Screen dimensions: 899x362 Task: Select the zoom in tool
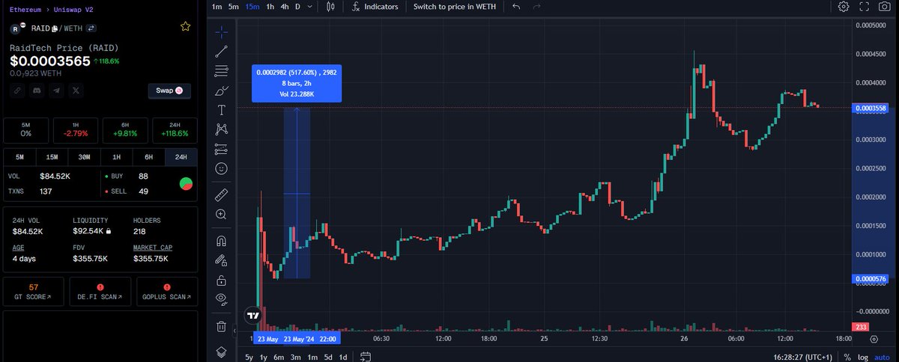coord(221,214)
